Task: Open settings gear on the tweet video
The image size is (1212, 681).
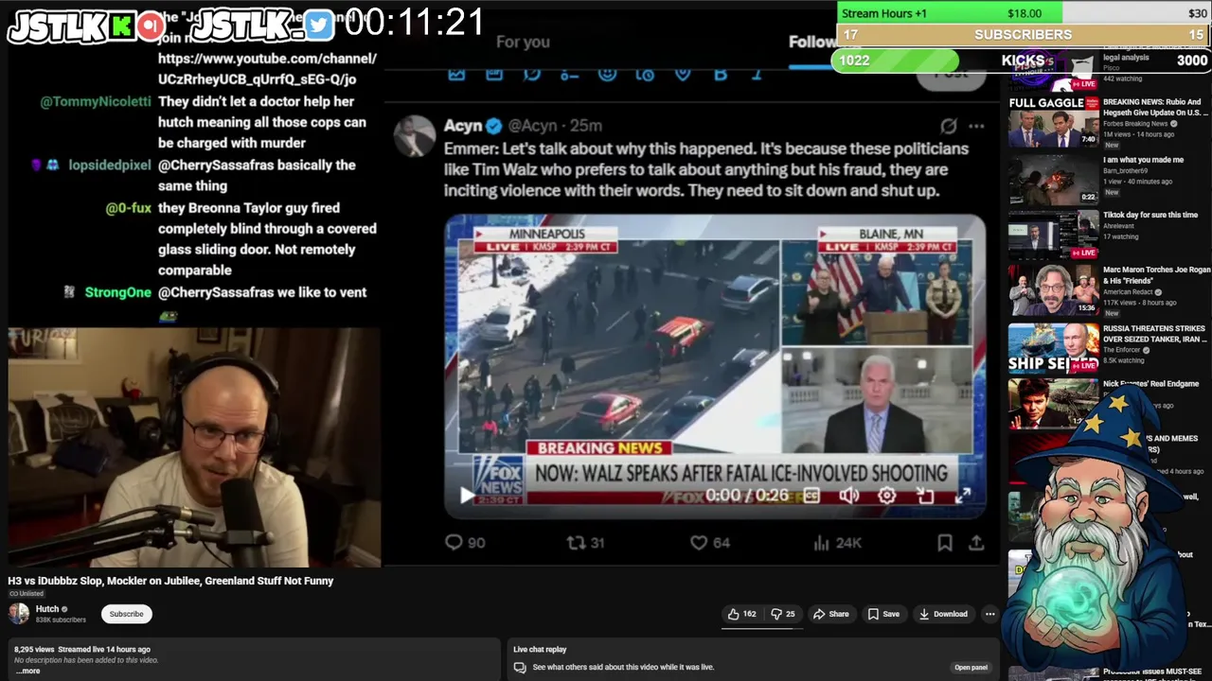Action: [887, 495]
